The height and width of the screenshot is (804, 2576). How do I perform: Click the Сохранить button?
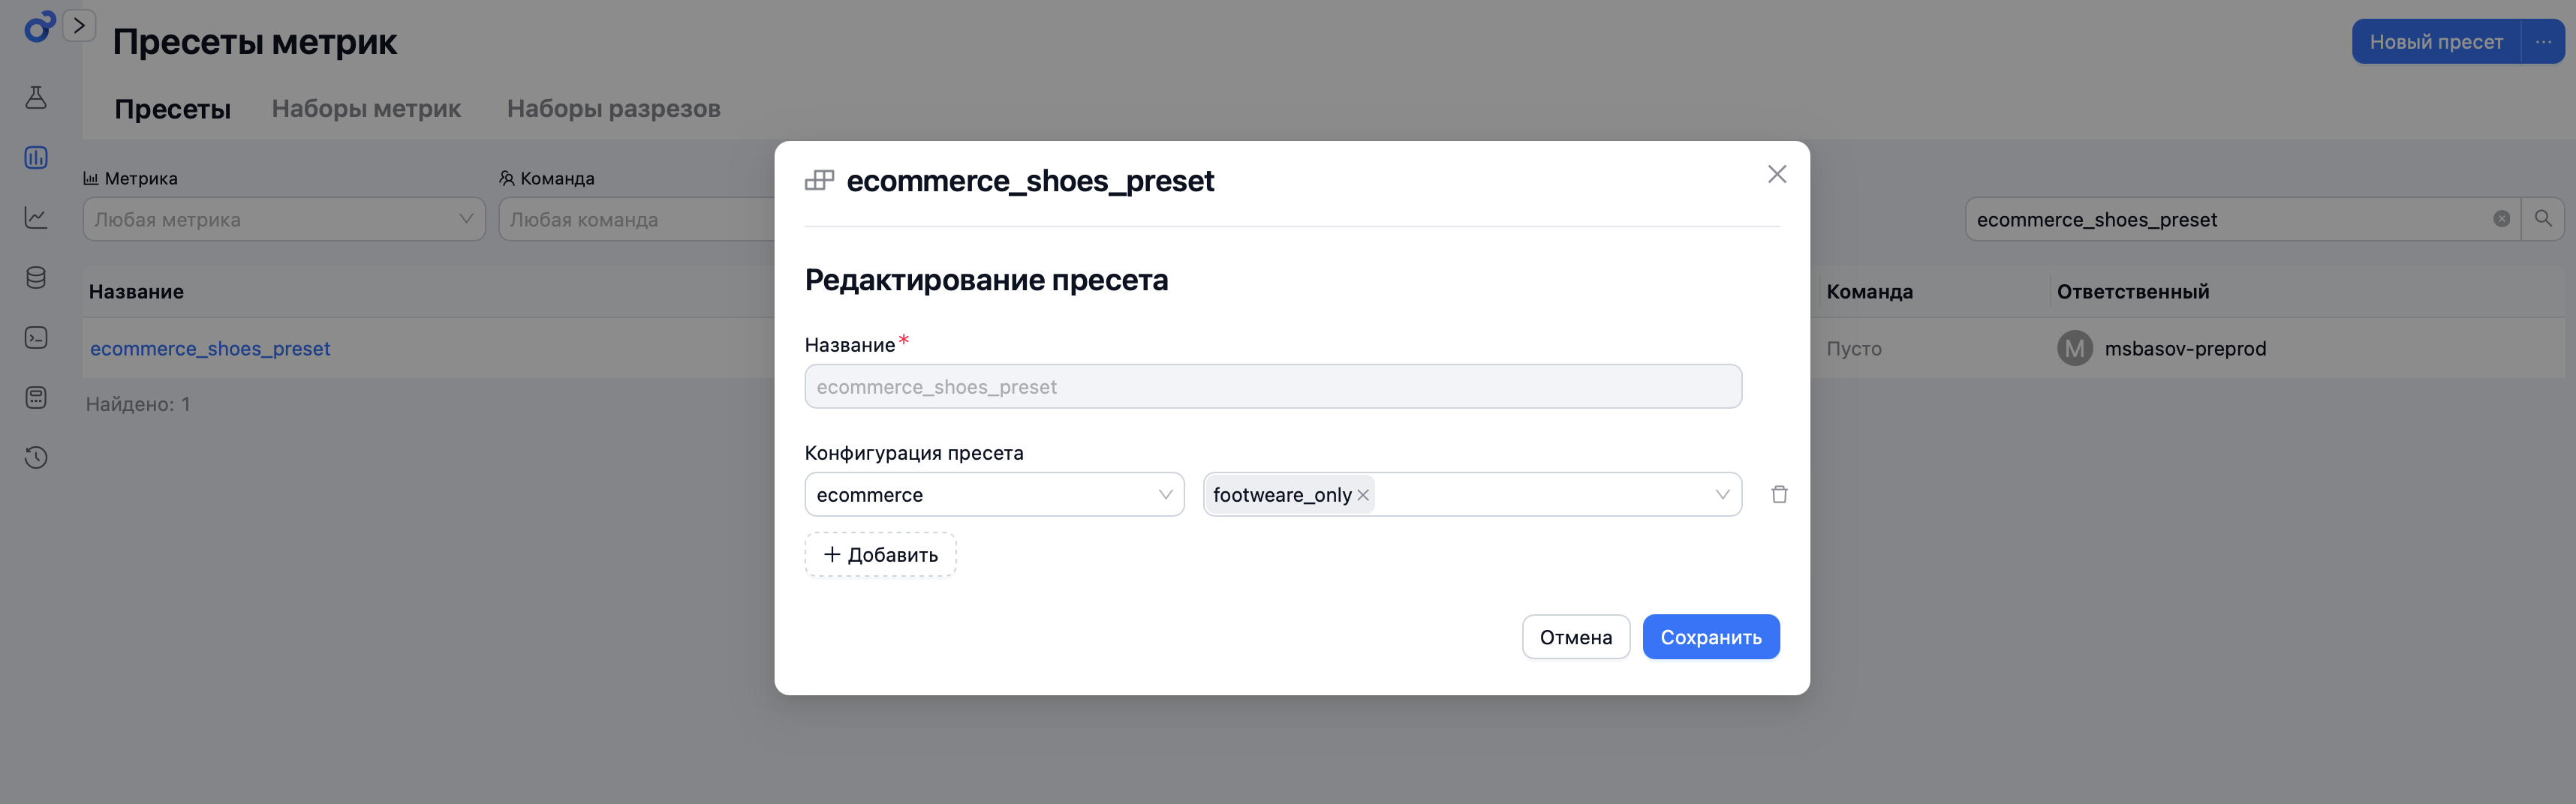pyautogui.click(x=1711, y=637)
